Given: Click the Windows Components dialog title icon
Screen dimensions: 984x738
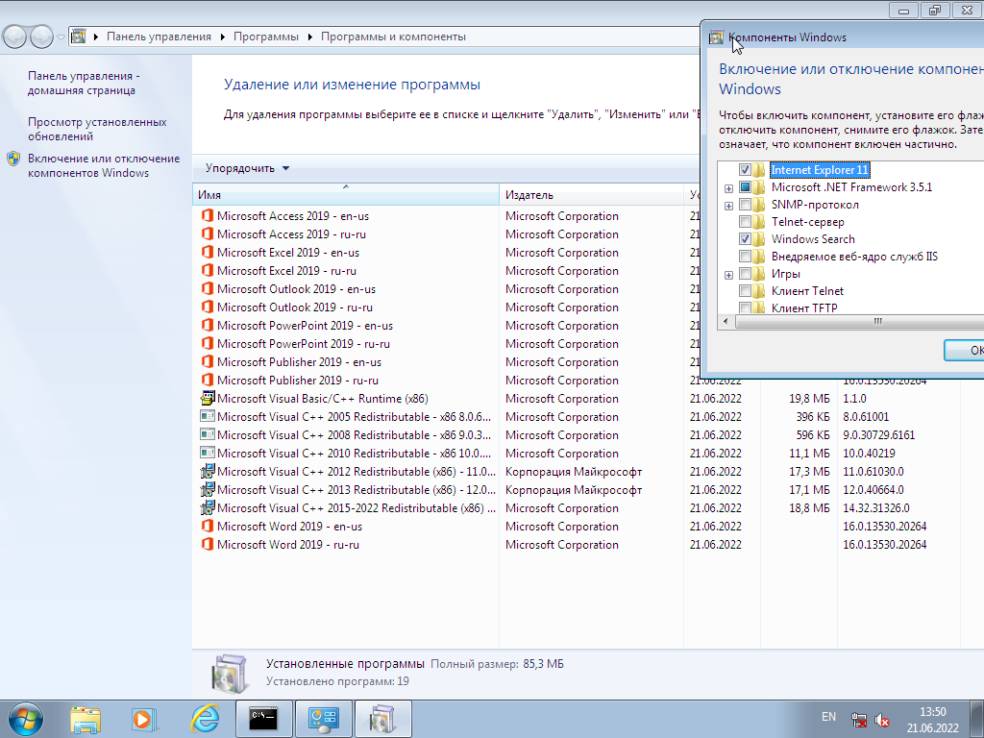Looking at the screenshot, I should tap(716, 37).
